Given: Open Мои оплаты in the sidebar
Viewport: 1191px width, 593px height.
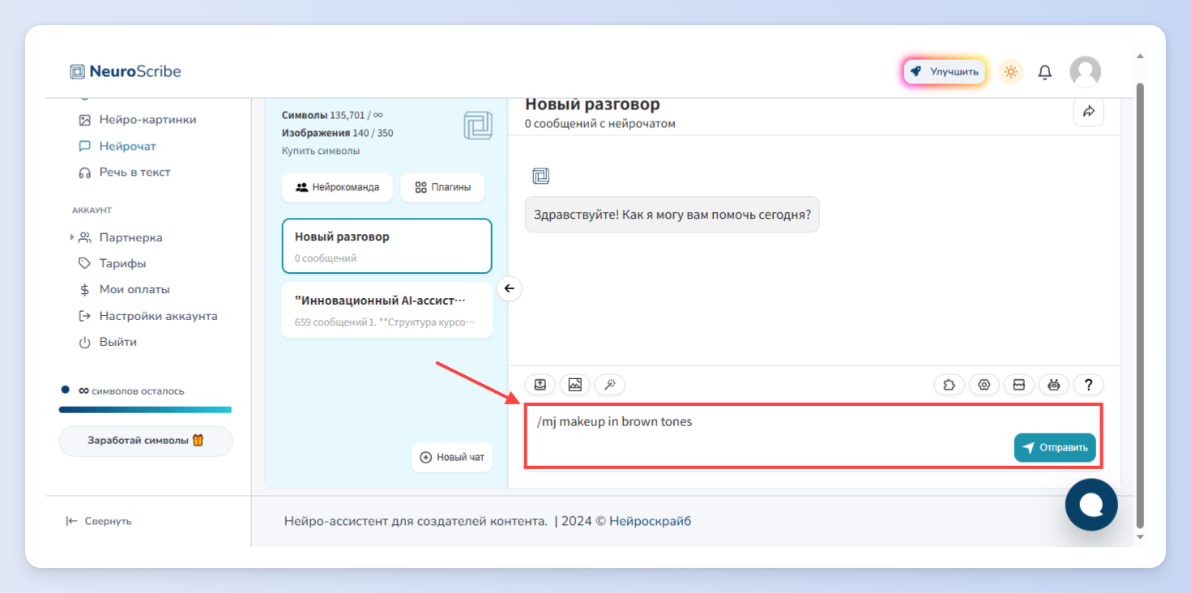Looking at the screenshot, I should click(x=124, y=289).
